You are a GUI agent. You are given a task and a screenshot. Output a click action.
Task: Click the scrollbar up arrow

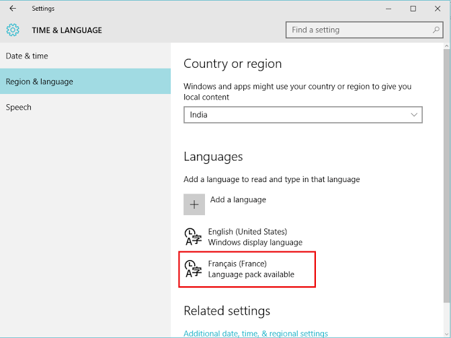[447, 46]
